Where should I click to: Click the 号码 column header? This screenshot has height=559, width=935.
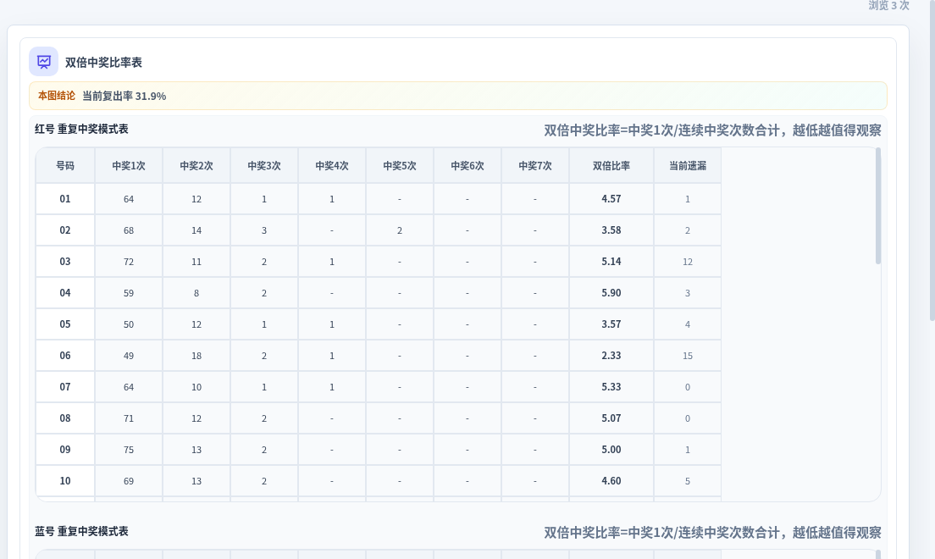tap(65, 166)
